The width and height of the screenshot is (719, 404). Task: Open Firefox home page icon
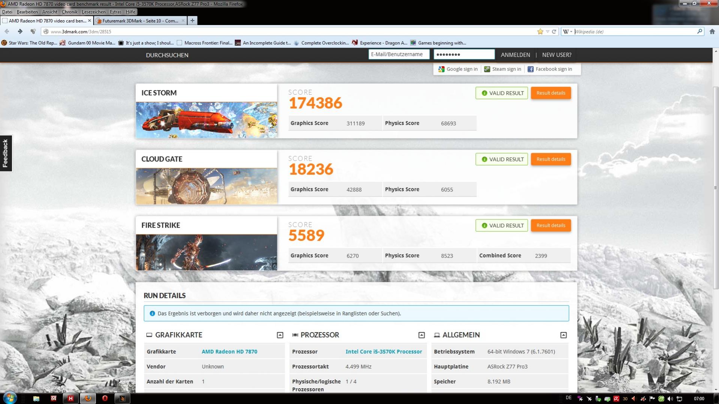pyautogui.click(x=712, y=31)
